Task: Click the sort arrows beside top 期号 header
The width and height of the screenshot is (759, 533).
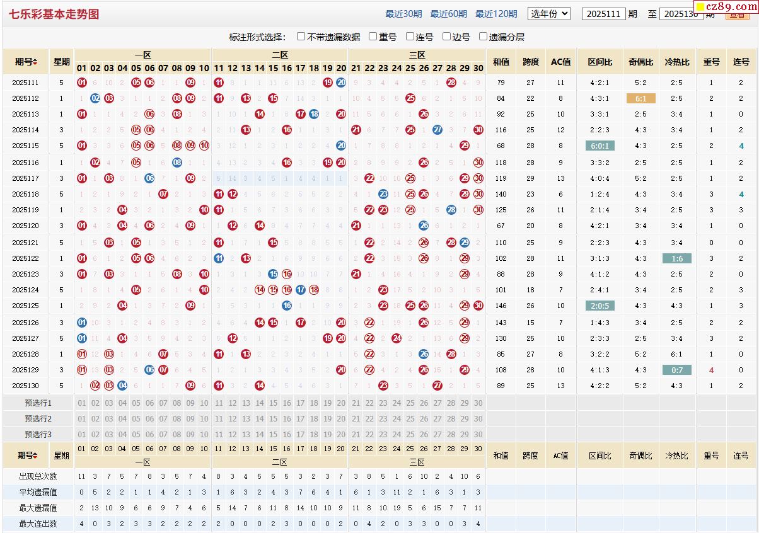Action: [x=35, y=62]
